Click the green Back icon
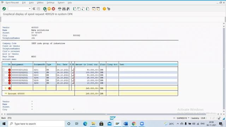Viewport: 226px width, 127px height. [x=45, y=9]
